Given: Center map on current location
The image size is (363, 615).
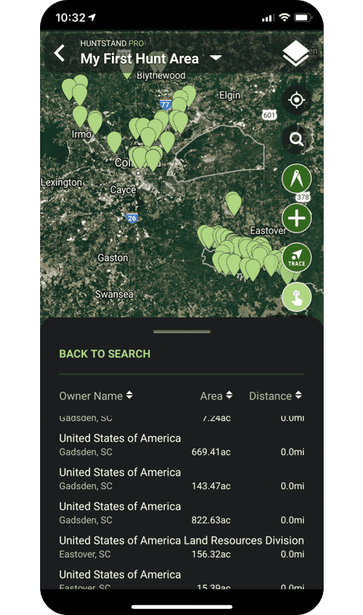Looking at the screenshot, I should point(296,100).
